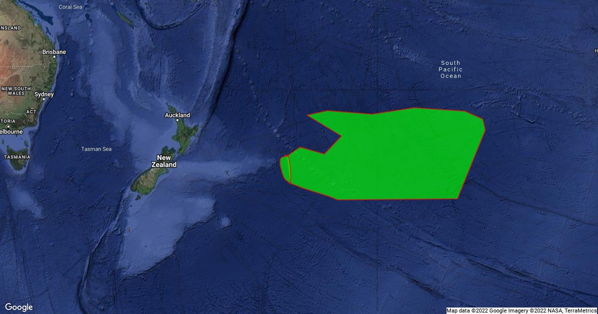Click the South Pacific Ocean label
This screenshot has width=598, height=314.
coord(450,69)
